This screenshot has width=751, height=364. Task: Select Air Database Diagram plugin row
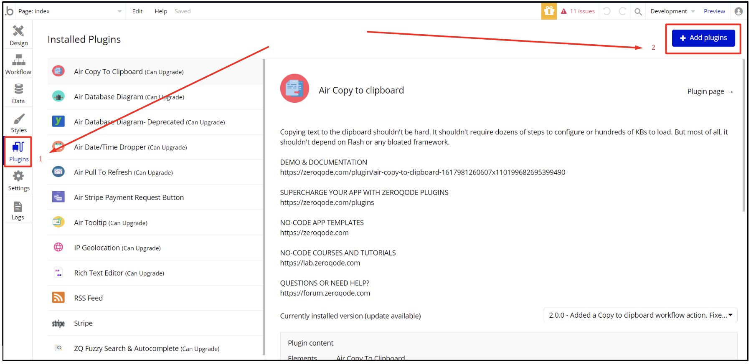coord(155,96)
